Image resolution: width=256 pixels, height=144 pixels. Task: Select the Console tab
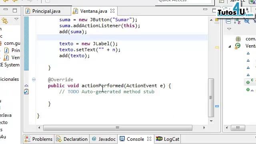(x=132, y=139)
